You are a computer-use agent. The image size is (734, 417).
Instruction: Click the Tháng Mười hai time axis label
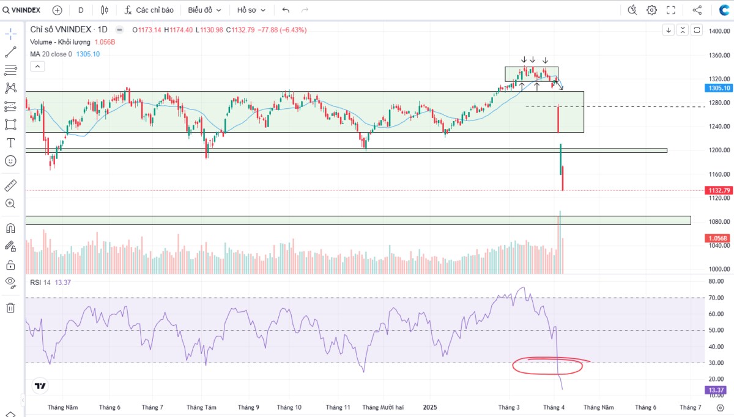[x=383, y=407]
